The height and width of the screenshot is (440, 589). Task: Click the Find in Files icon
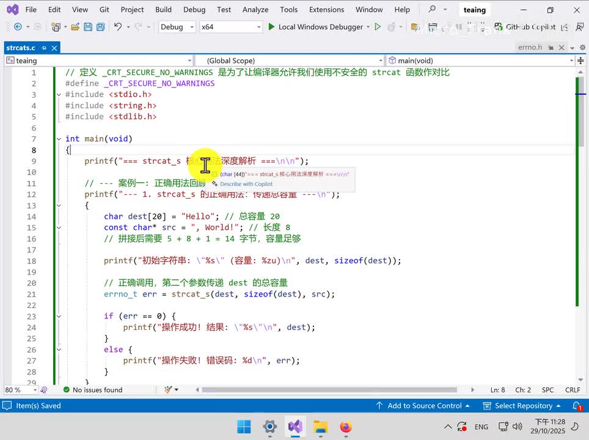click(x=415, y=27)
